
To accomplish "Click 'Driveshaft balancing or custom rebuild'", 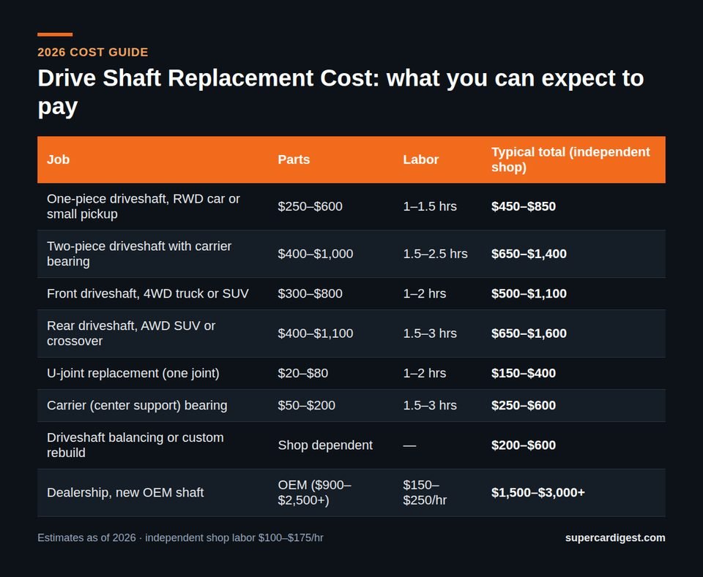I will pyautogui.click(x=135, y=445).
